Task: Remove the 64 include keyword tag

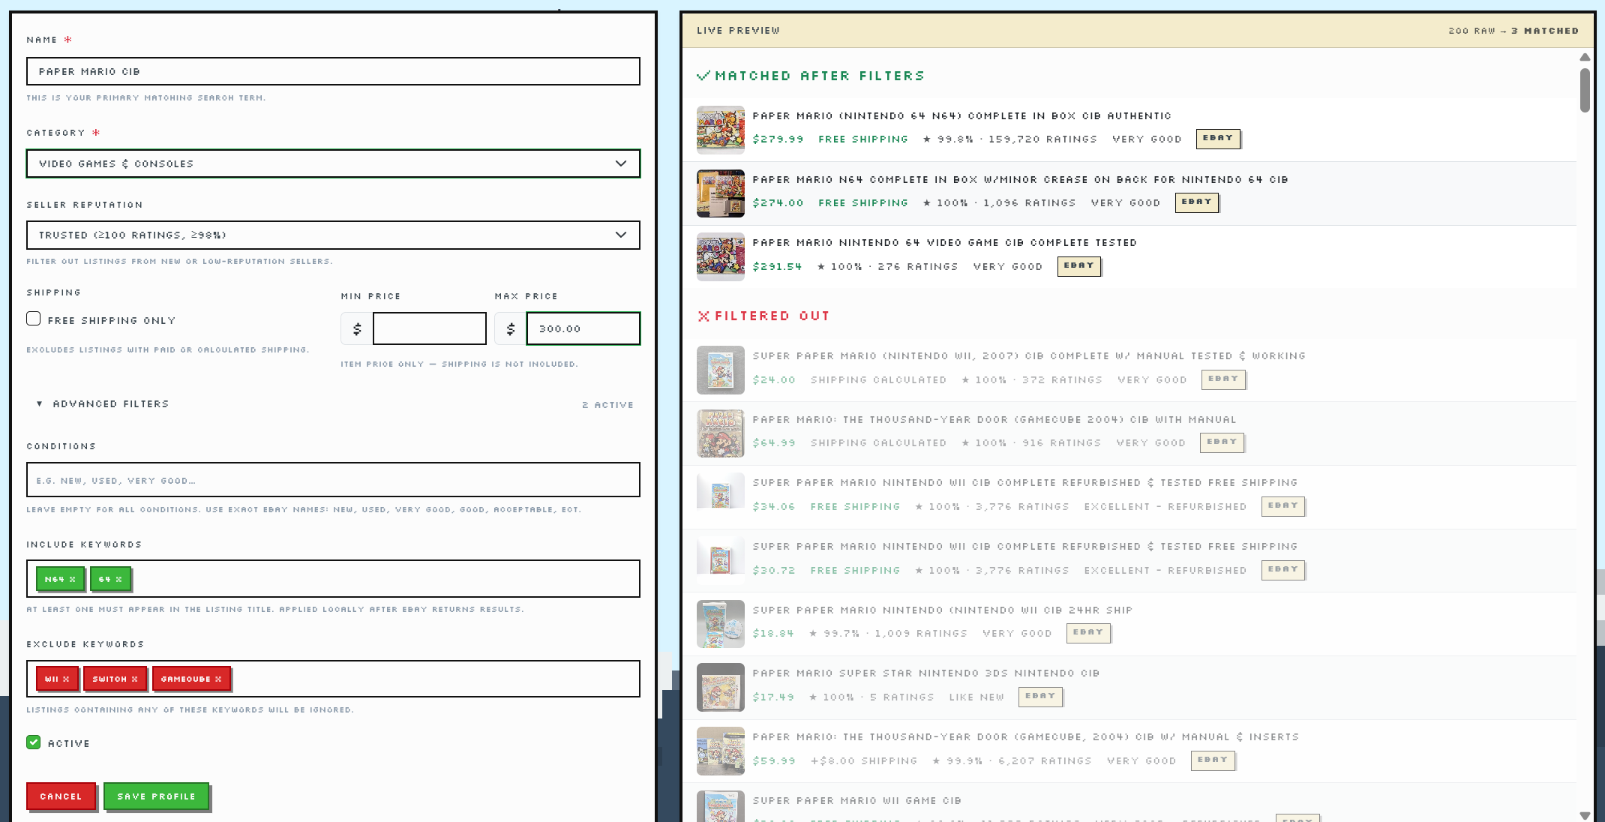Action: 118,579
